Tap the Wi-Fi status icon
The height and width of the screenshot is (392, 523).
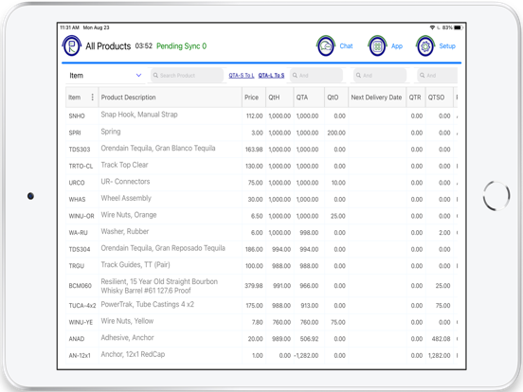coord(432,27)
